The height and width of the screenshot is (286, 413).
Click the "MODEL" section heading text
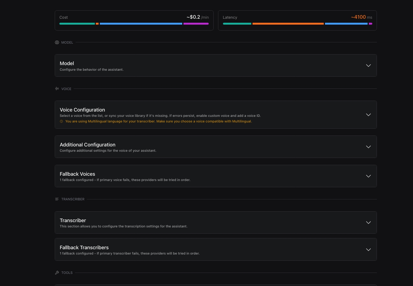tap(67, 42)
